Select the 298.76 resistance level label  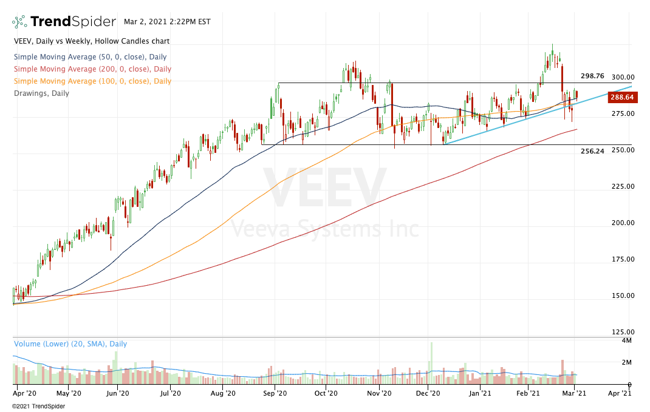point(592,76)
